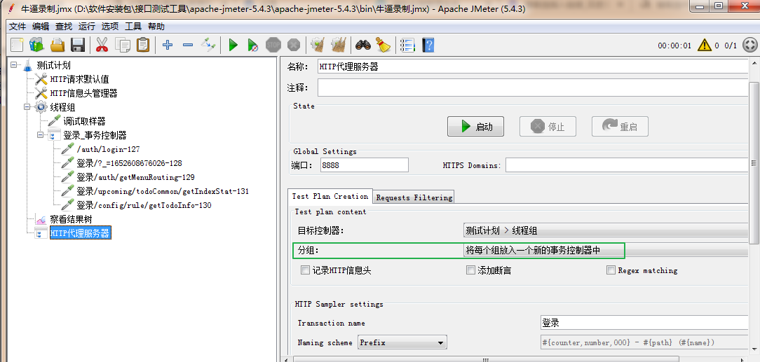Open the 查找 menu

pyautogui.click(x=64, y=27)
